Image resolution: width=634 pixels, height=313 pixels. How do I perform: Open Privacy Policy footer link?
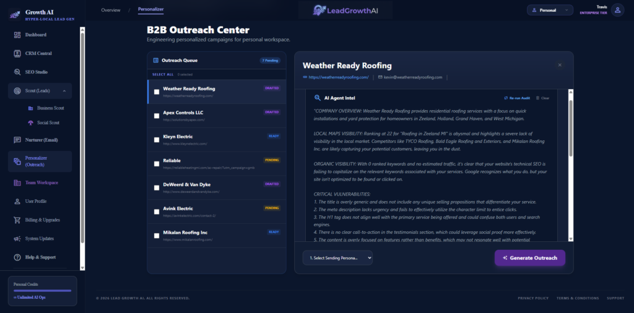click(533, 298)
